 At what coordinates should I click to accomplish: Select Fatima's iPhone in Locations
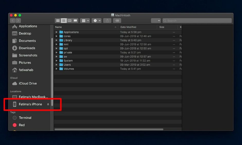30,104
